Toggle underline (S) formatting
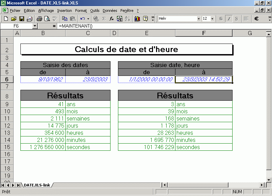Viewport: 272px width, 196px height. pos(237,19)
